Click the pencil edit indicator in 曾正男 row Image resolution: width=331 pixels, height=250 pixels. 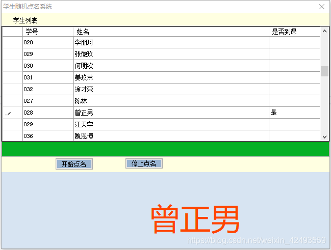coord(8,114)
